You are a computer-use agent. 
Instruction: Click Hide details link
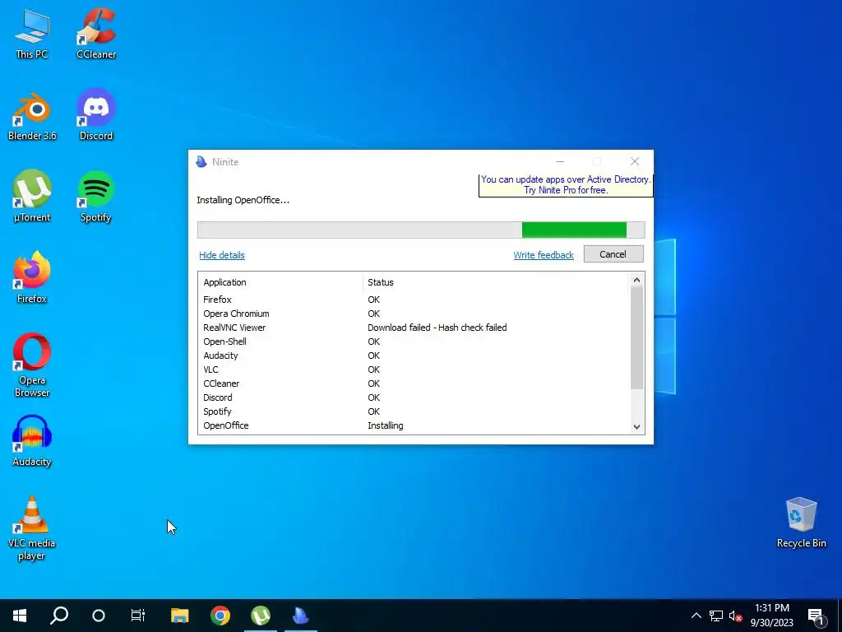(x=222, y=255)
